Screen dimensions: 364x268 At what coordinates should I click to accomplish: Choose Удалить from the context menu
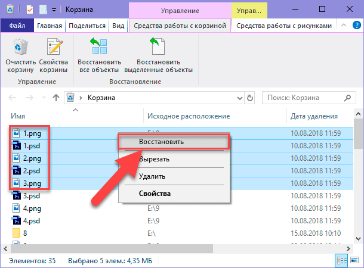tap(152, 176)
